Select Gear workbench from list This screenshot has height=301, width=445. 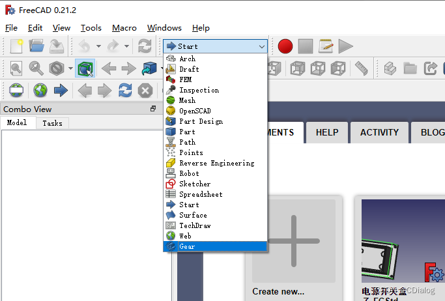click(215, 246)
